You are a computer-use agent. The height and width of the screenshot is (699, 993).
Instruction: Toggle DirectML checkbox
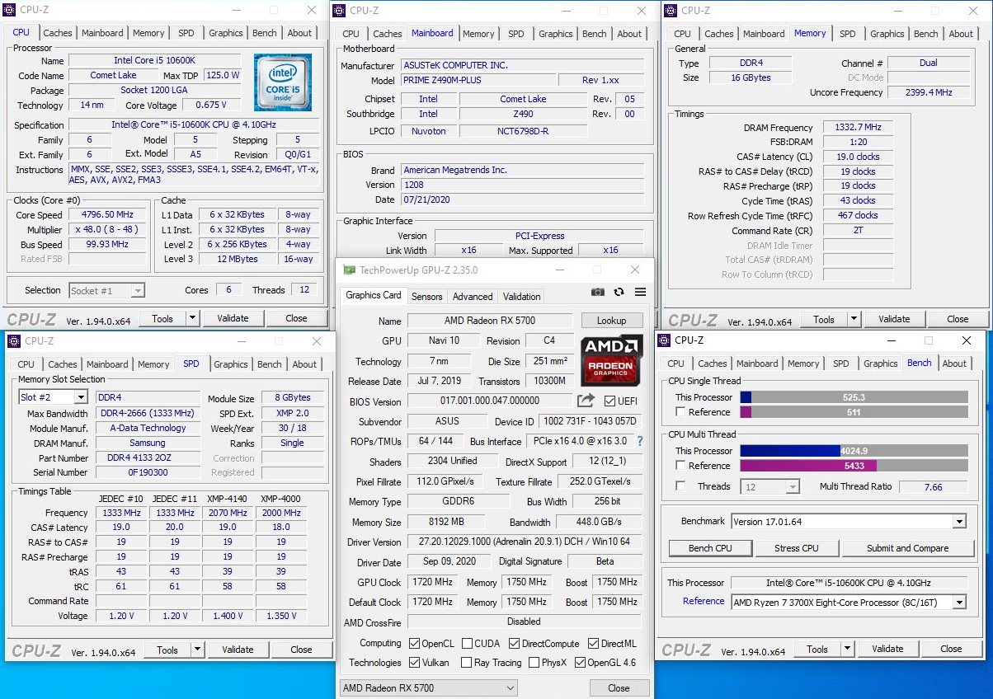tap(595, 643)
